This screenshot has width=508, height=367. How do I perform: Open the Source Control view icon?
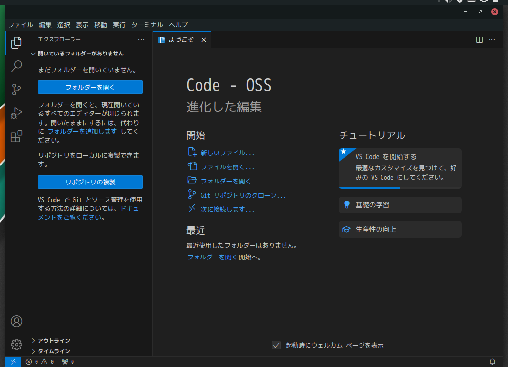(x=16, y=90)
